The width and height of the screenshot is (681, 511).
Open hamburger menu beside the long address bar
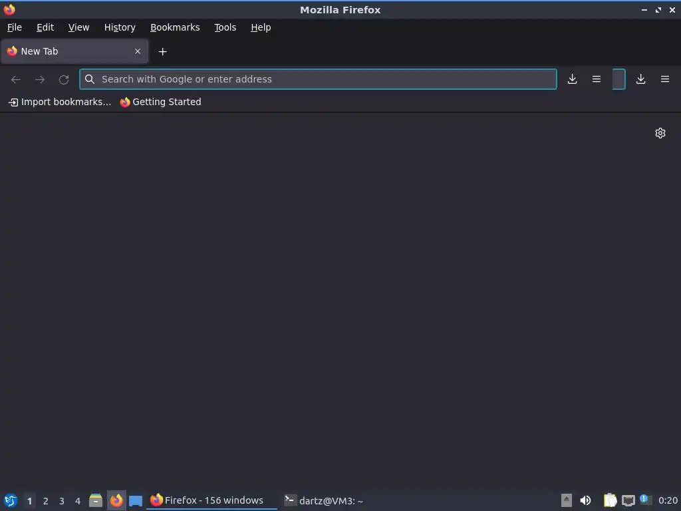point(597,79)
